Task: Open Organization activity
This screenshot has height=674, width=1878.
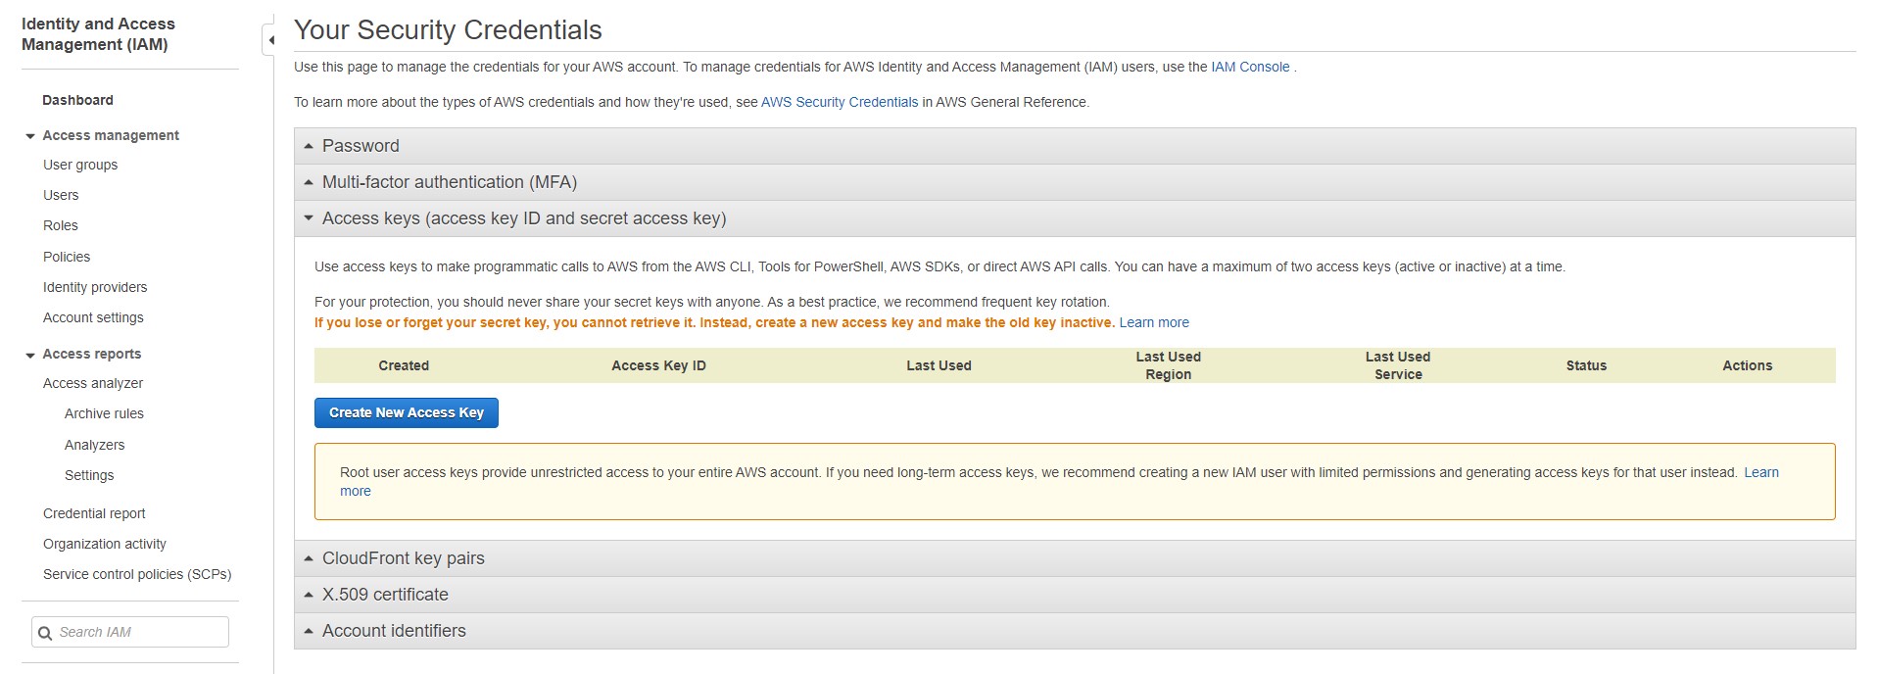Action: pyautogui.click(x=105, y=544)
